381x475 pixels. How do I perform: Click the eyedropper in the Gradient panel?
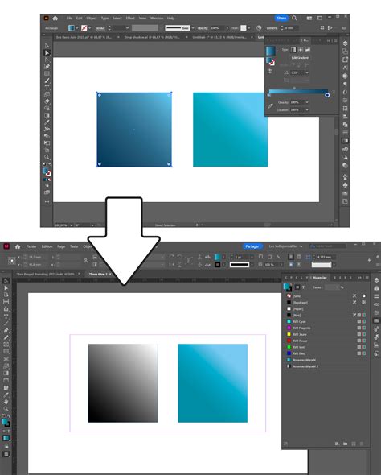270,105
